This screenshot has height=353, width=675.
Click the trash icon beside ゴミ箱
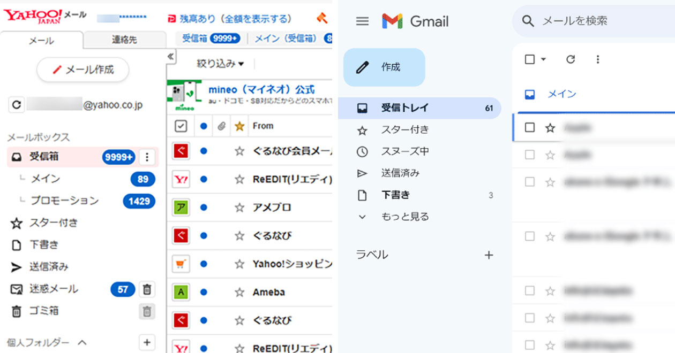pyautogui.click(x=147, y=311)
